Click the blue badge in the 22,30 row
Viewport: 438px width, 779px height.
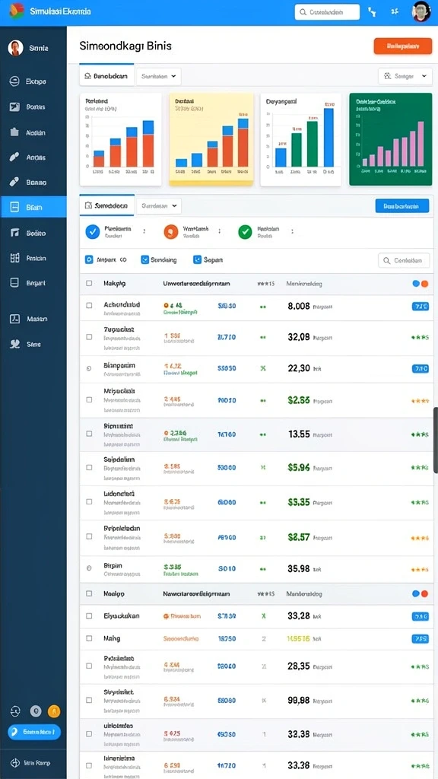tap(420, 369)
